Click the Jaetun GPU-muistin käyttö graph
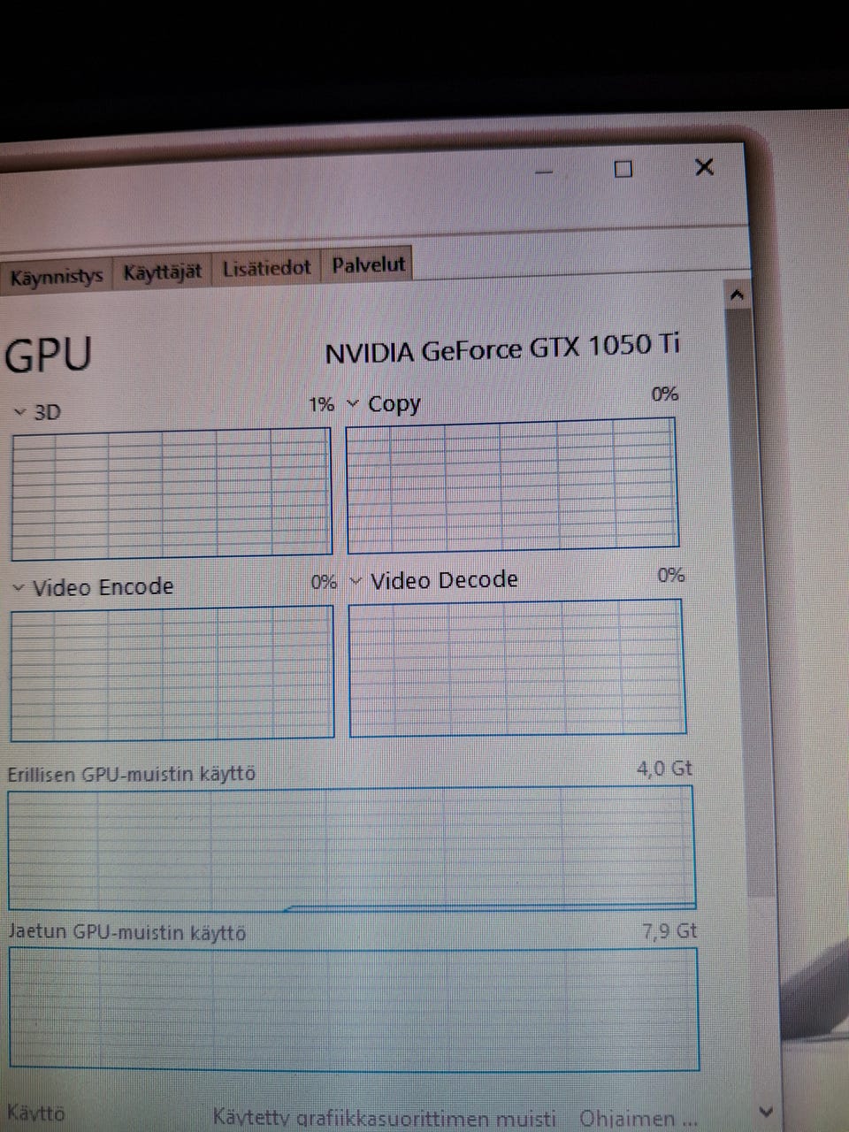Screen dimensions: 849x1132 tap(354, 1009)
